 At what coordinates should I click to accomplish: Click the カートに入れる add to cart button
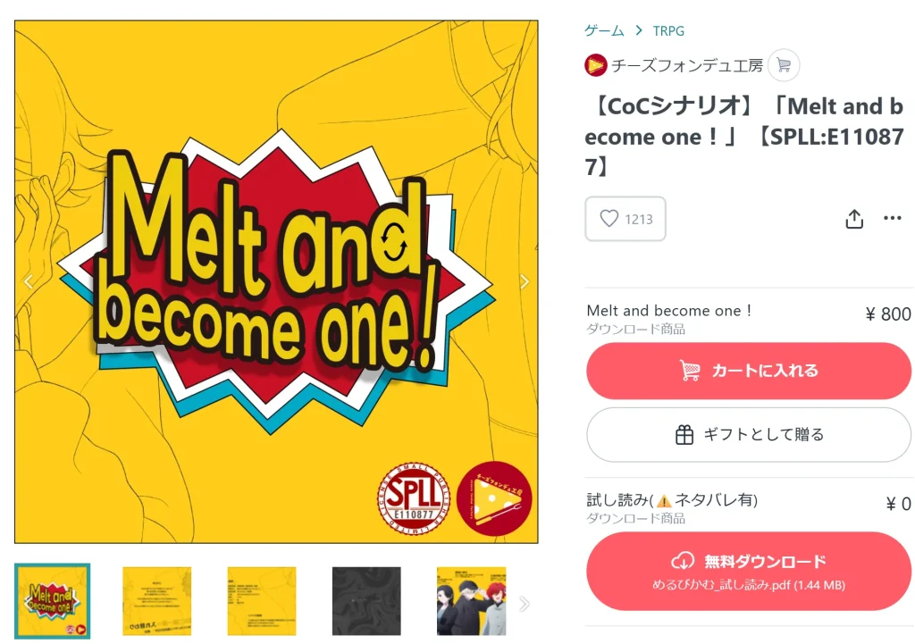(749, 371)
